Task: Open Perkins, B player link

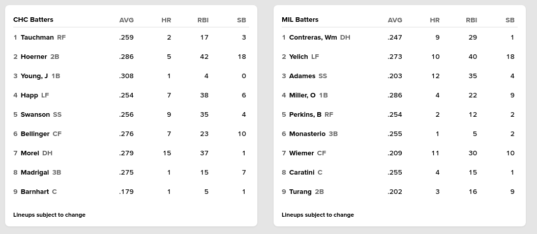Action: (305, 115)
